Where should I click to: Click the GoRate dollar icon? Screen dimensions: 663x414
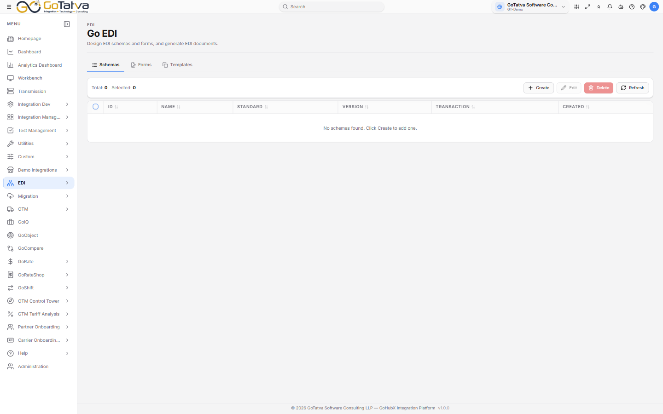(11, 262)
